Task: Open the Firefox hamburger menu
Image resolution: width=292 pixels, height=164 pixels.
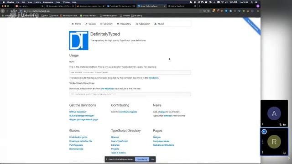Action: [x=258, y=11]
